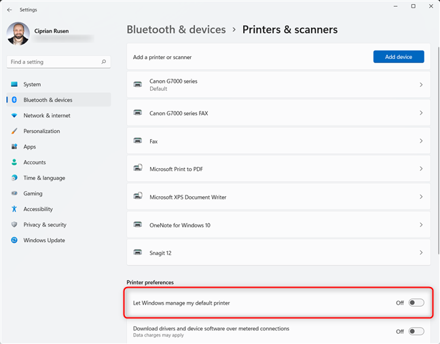The width and height of the screenshot is (440, 344).
Task: Click the icon next to Microsoft Print to PDF
Action: tap(138, 168)
